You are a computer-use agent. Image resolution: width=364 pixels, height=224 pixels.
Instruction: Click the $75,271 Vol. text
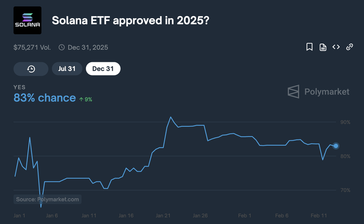click(x=33, y=48)
